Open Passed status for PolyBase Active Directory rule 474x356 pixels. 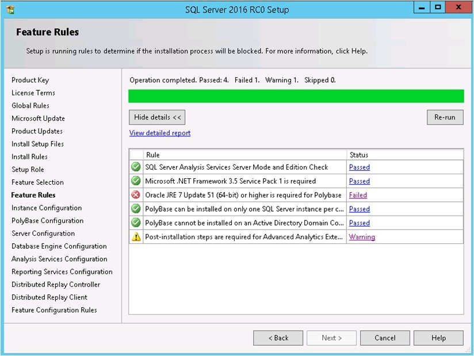360,223
